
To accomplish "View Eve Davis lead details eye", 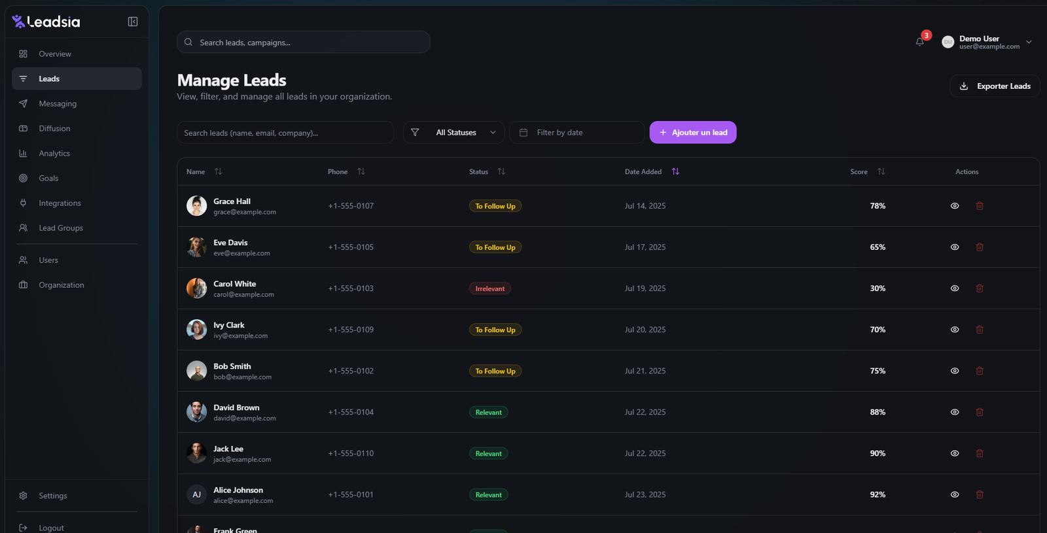I will 955,247.
